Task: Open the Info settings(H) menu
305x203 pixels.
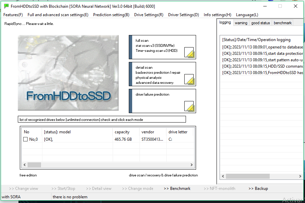Action: pos(218,15)
